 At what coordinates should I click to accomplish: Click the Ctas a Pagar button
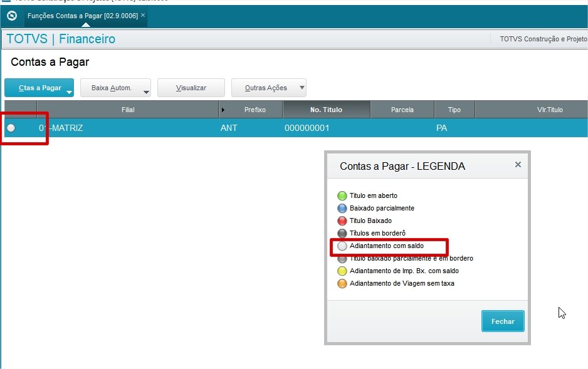39,88
